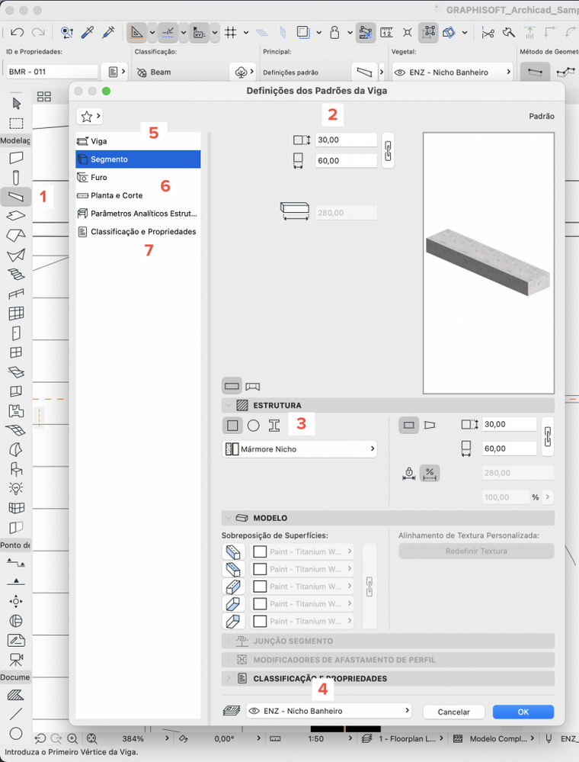
Task: Select the Wall tool in toolbox
Action: pyautogui.click(x=16, y=158)
